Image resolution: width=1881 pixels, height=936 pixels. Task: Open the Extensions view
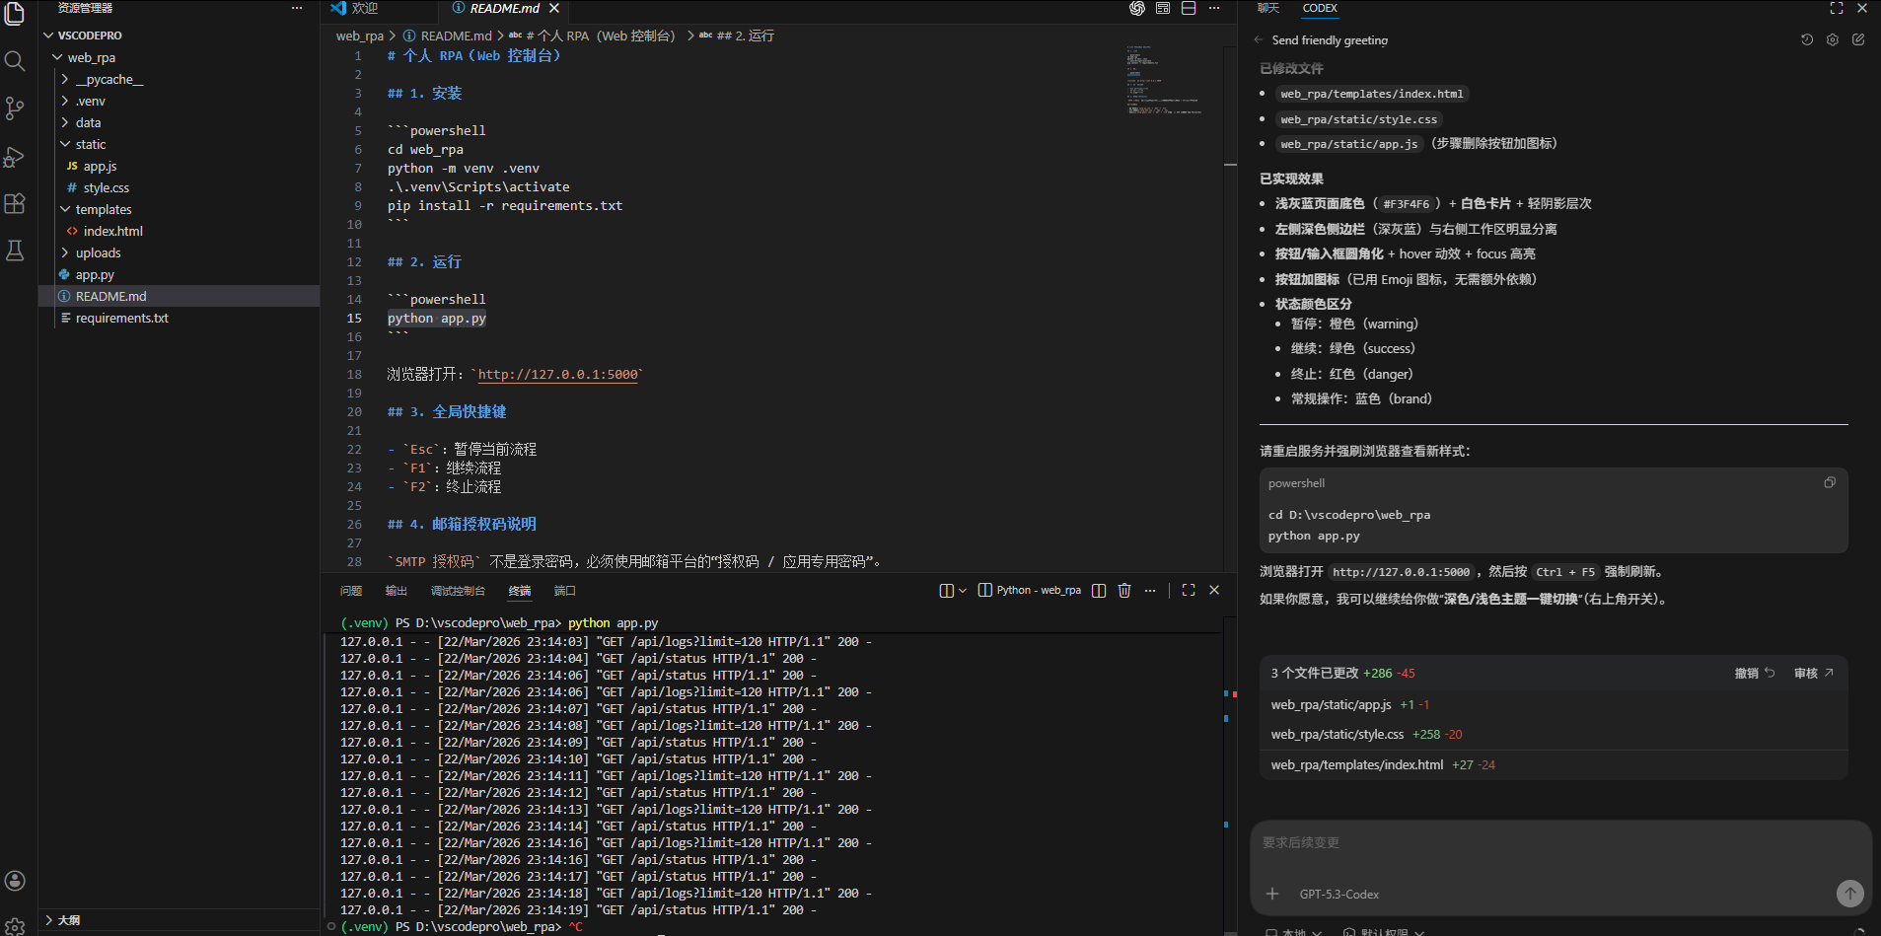pos(15,204)
